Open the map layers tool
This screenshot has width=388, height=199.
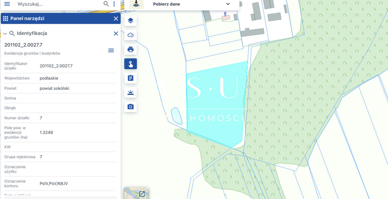tap(131, 21)
